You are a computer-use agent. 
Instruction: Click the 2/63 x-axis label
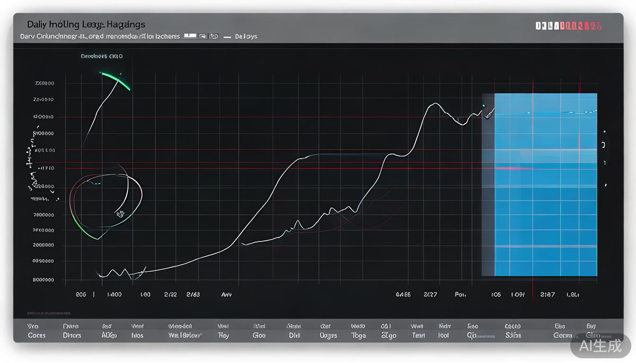pos(193,294)
